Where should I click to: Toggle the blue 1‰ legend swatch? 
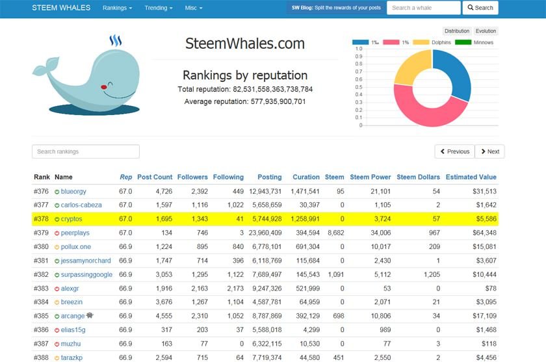(360, 42)
